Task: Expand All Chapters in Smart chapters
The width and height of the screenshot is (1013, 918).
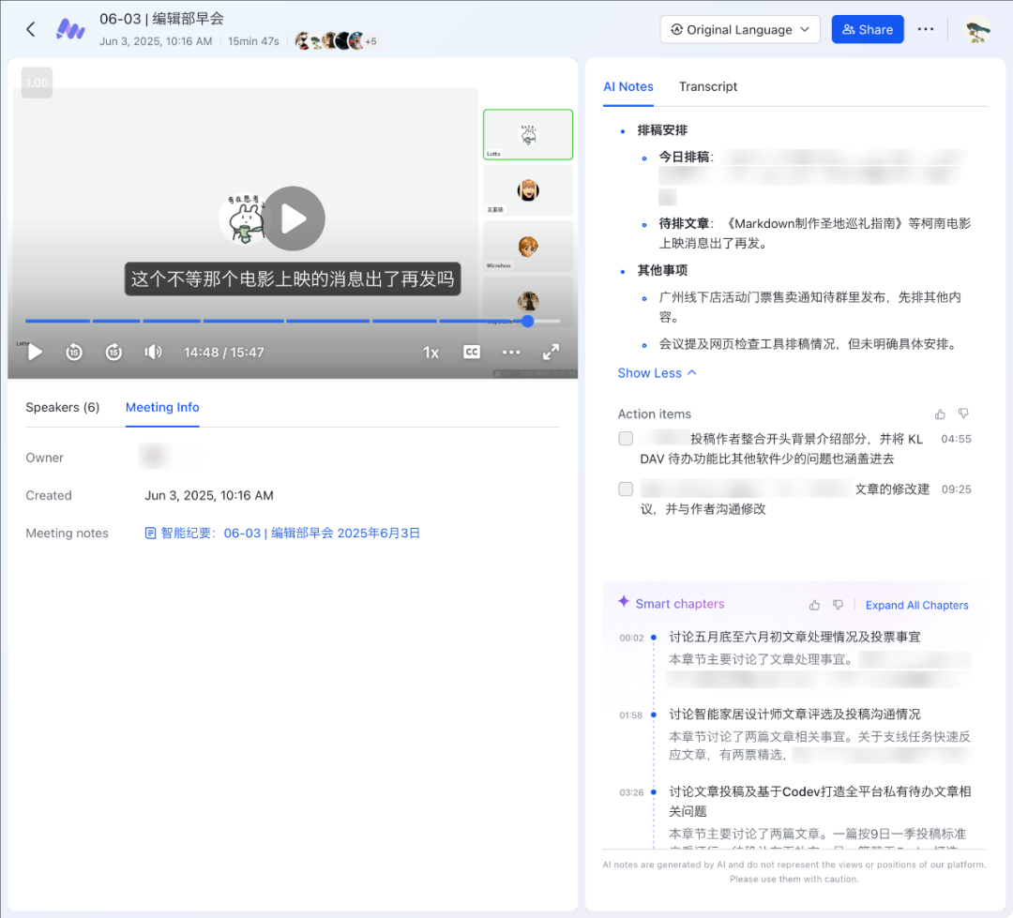Action: [916, 606]
